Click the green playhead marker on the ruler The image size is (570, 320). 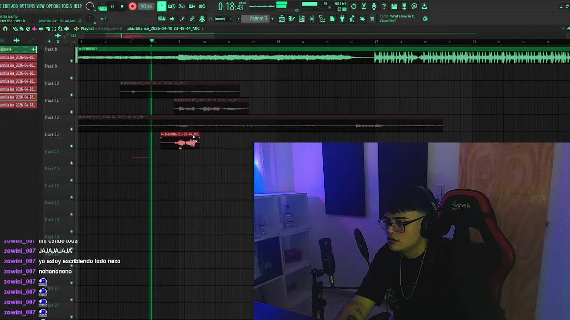point(152,41)
